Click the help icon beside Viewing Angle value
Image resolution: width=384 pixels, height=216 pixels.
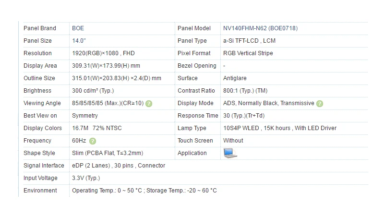click(x=149, y=104)
